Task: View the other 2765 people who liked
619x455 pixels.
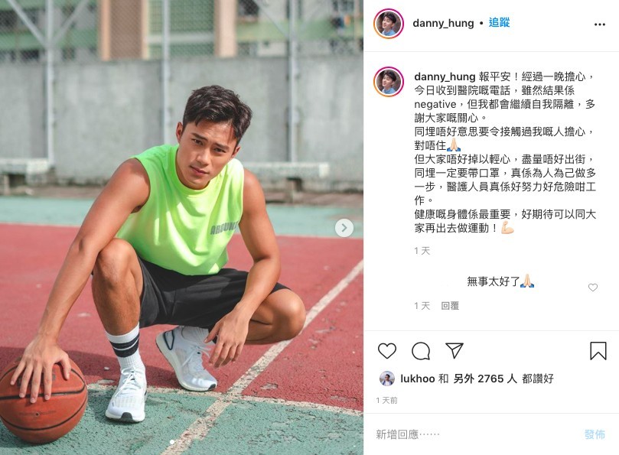Action: [x=485, y=379]
